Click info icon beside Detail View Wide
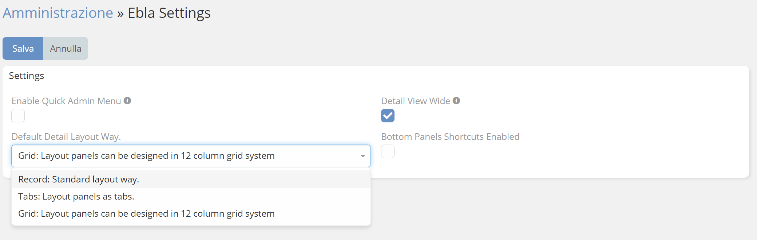757x240 pixels. click(x=456, y=101)
